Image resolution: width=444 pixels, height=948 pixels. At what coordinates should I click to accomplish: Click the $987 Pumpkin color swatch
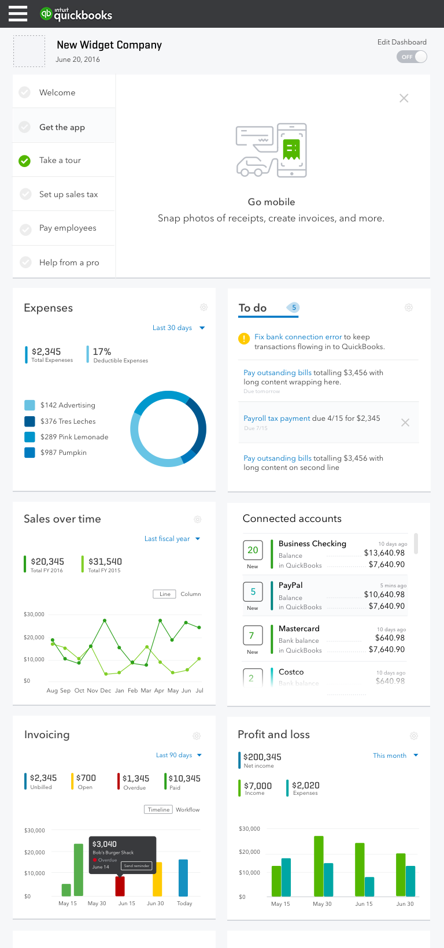coord(29,453)
